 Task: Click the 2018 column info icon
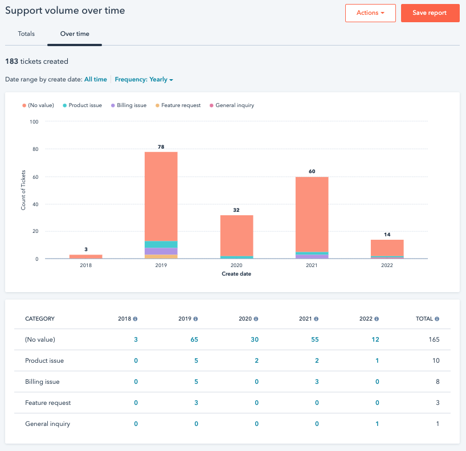(135, 319)
